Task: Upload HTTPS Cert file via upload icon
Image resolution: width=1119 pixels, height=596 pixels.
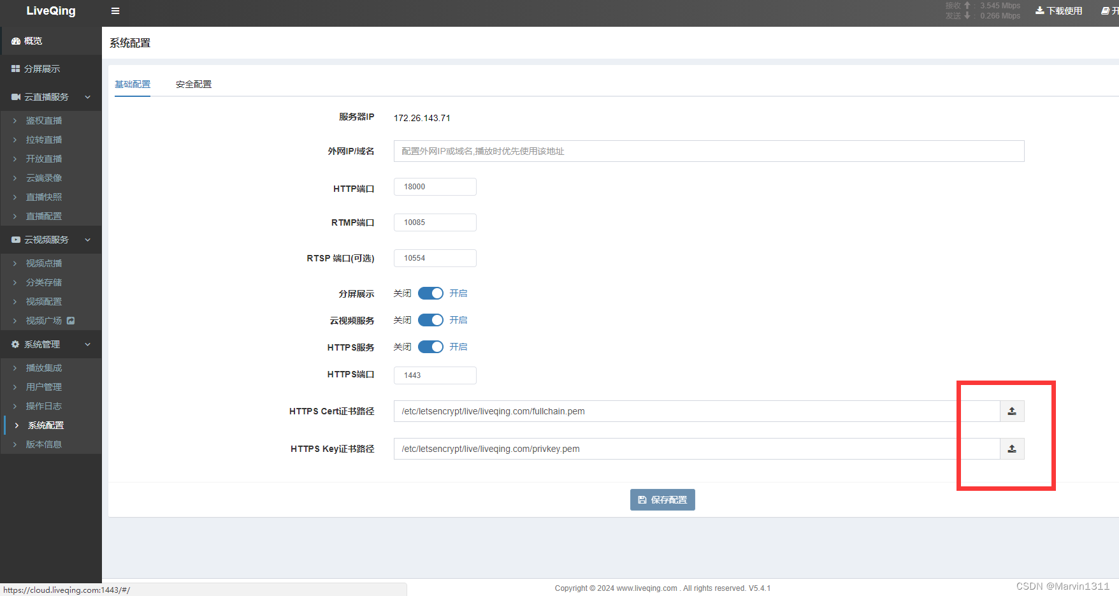Action: click(1012, 411)
